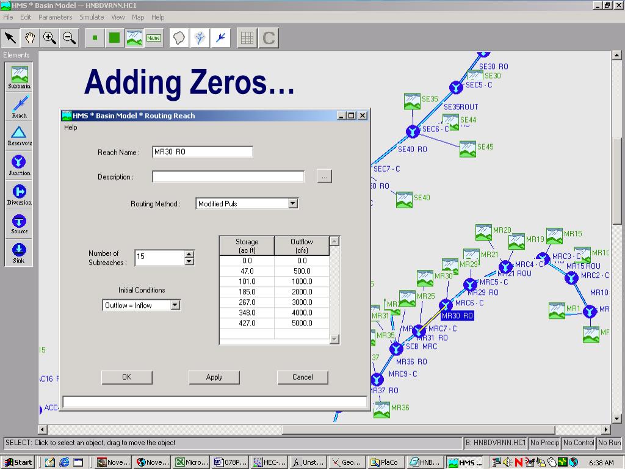Select the MR20 subbasin icon on map
625x469 pixels.
pos(483,232)
